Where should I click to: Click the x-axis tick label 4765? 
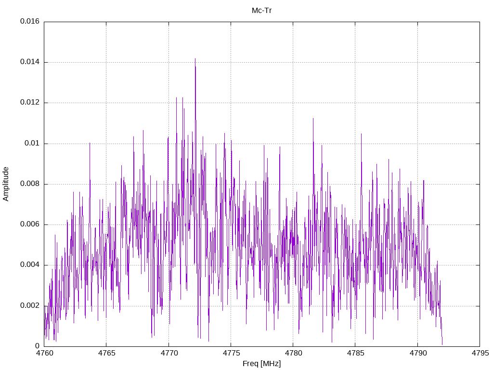click(106, 353)
